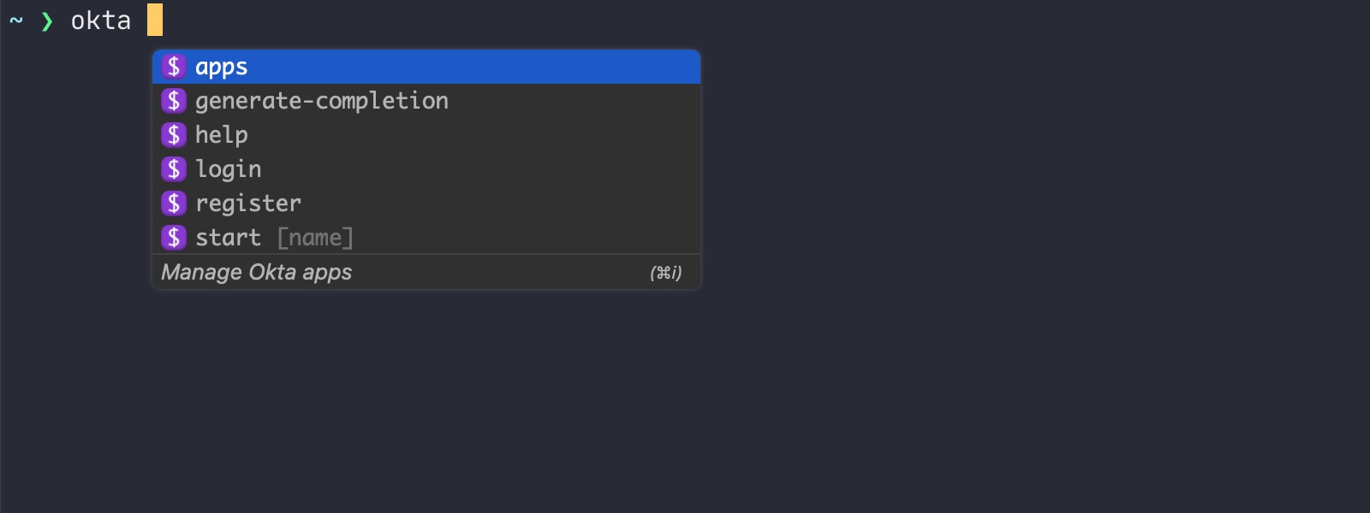Pick the help subcommand text
The width and height of the screenshot is (1370, 513).
[x=221, y=135]
